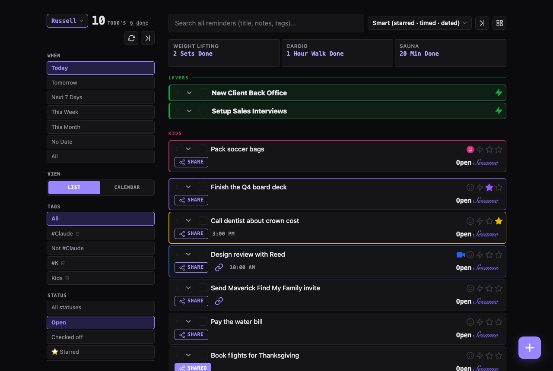Switch to the Calendar view
This screenshot has height=371, width=553.
pyautogui.click(x=127, y=187)
